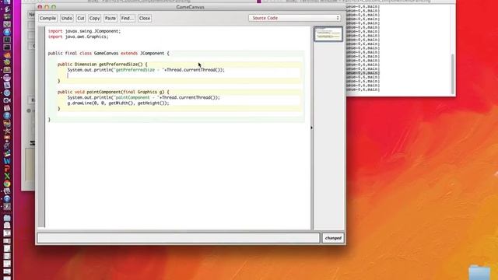
Task: Click the yellow minimize button of GameCanvas window
Action: 47,7
